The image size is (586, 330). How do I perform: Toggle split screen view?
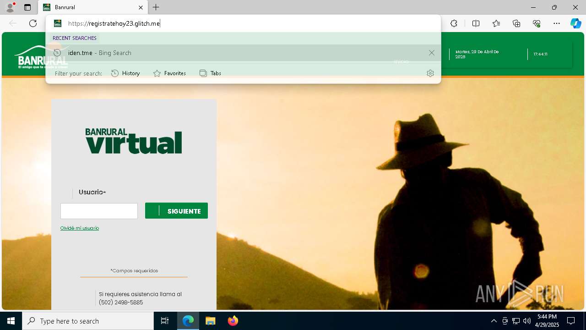[x=476, y=23]
